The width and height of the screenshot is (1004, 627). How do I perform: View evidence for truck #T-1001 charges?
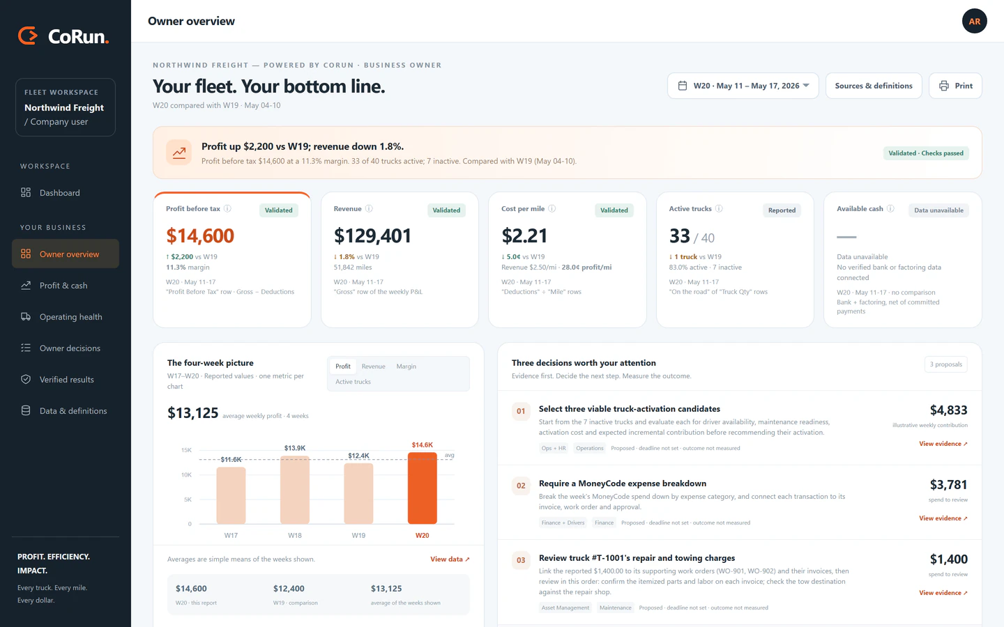[943, 593]
